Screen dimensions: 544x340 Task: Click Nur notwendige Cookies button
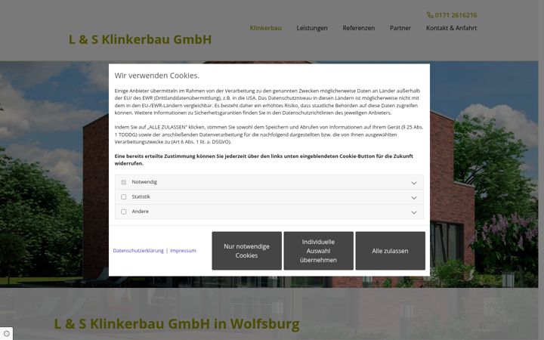point(246,251)
